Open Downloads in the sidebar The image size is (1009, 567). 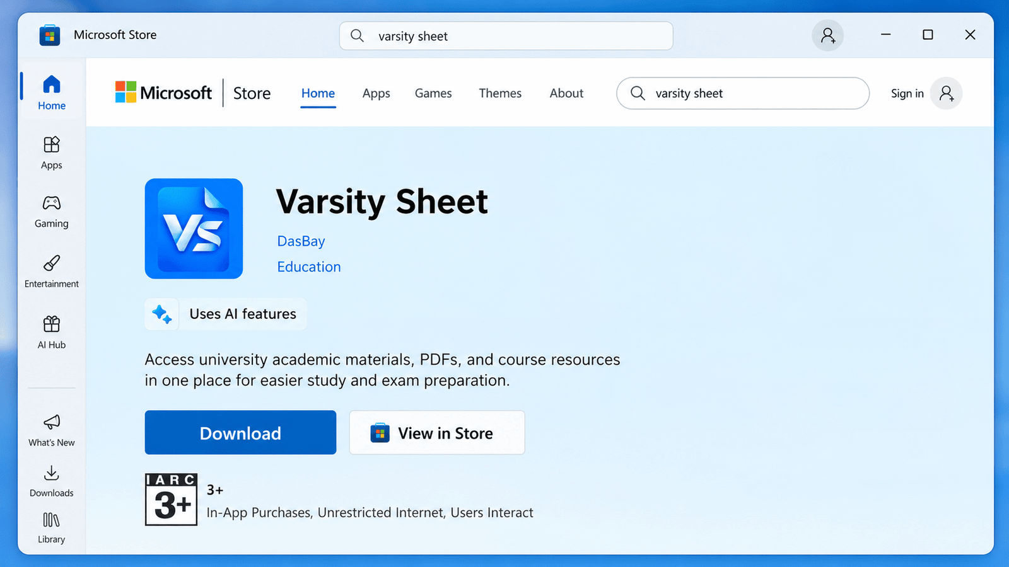point(52,481)
